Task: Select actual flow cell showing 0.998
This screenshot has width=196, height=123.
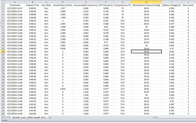Action: click(63, 49)
